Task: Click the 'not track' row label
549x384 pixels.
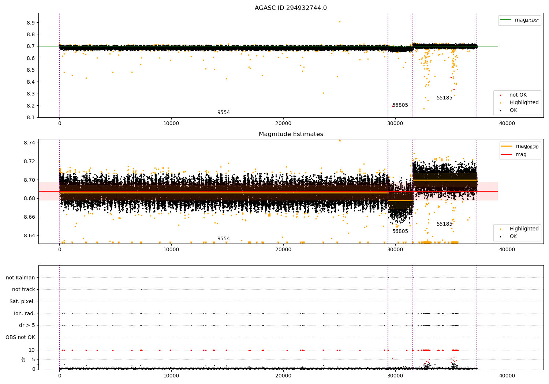Action: point(23,289)
